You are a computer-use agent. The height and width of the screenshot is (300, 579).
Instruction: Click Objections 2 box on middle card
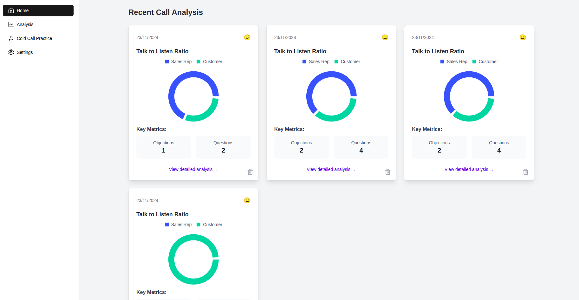[x=302, y=147]
